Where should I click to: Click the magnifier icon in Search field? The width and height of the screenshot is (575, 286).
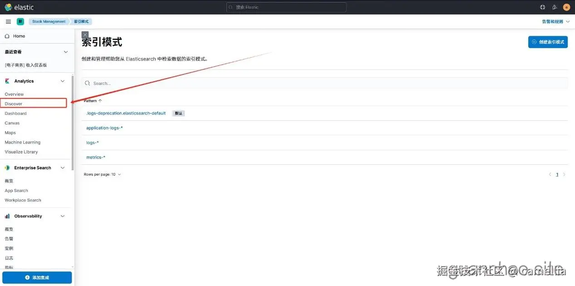click(88, 84)
